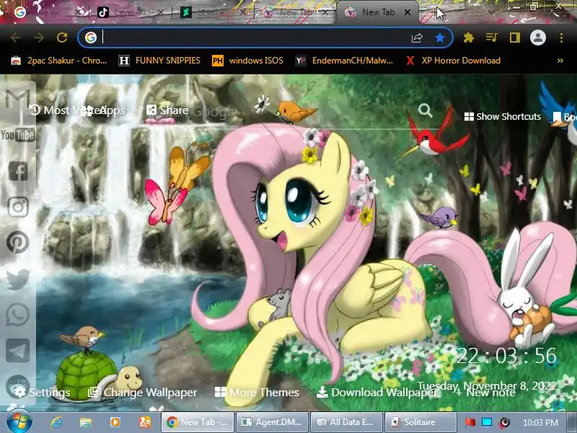
Task: Add a New note
Action: (485, 393)
